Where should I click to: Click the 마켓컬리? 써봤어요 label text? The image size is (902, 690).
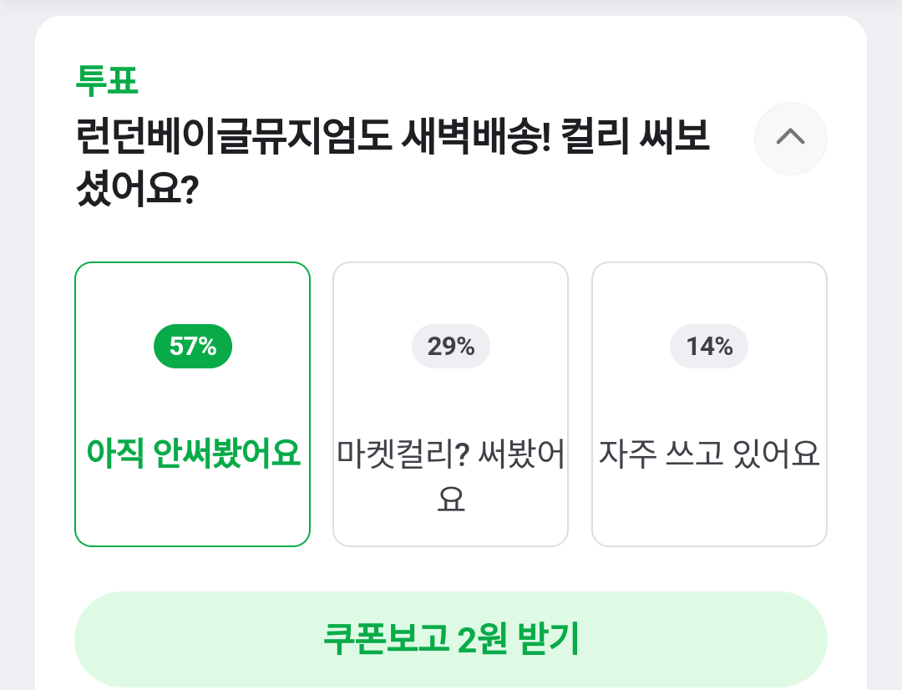[451, 475]
